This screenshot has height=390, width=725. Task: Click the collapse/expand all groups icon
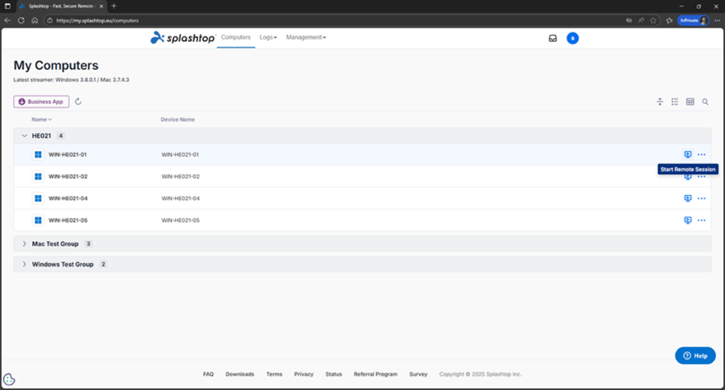pos(660,101)
